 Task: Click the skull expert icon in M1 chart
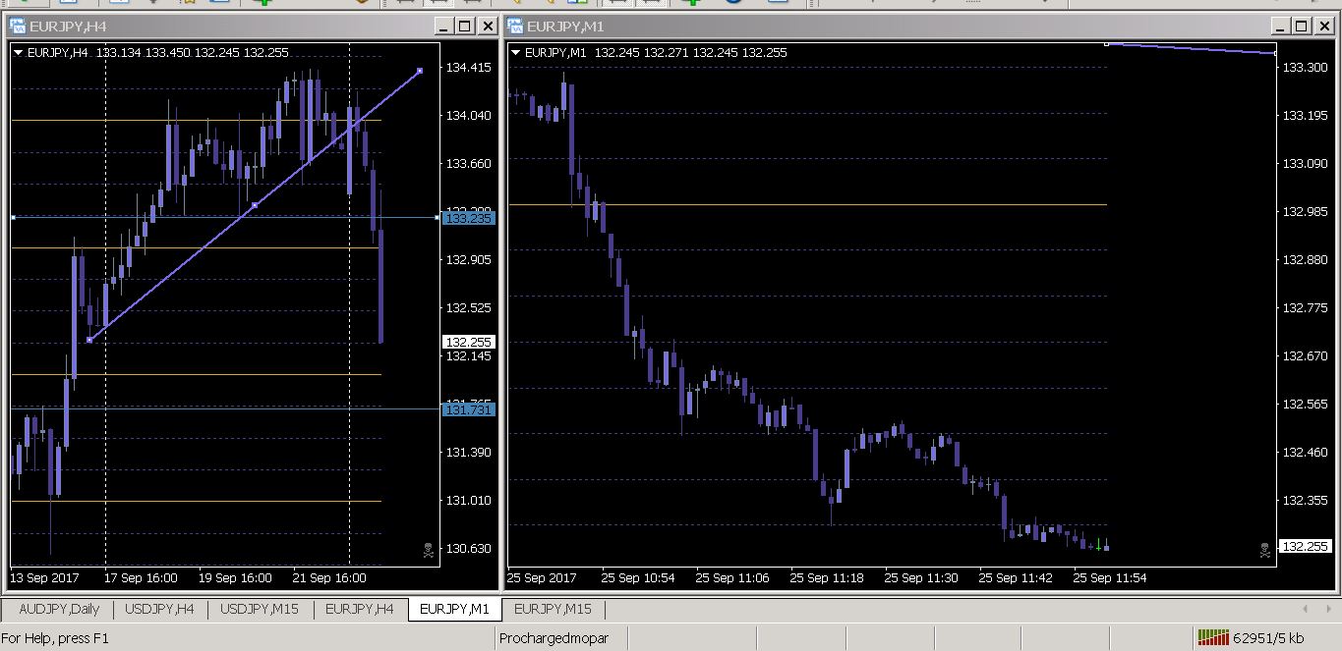1264,551
